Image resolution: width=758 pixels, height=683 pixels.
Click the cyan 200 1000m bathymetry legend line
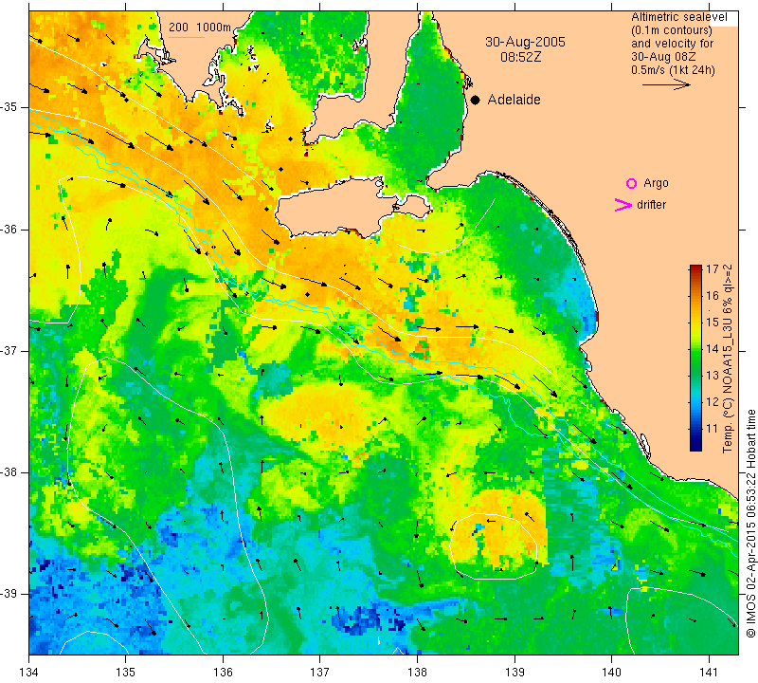(187, 37)
